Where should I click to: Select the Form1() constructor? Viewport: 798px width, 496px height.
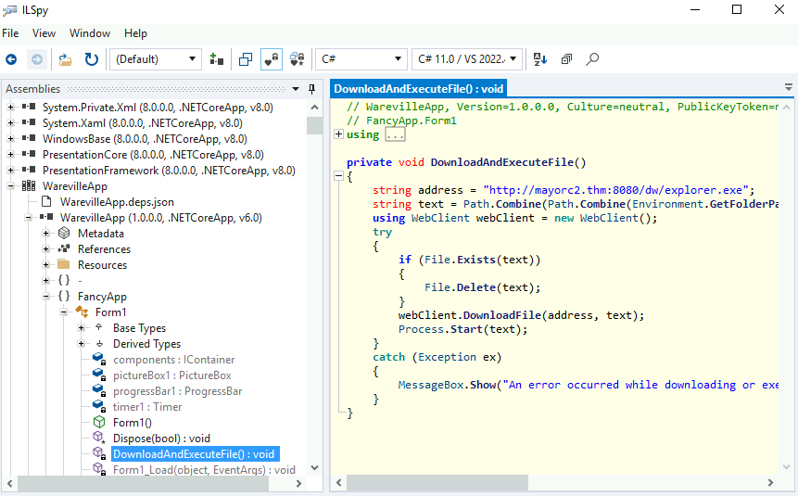[133, 423]
